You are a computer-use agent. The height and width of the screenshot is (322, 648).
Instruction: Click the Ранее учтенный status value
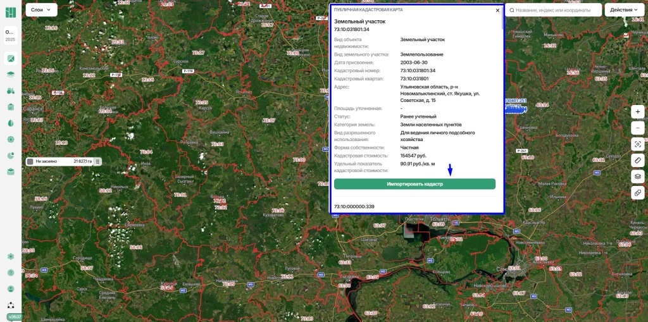point(418,116)
